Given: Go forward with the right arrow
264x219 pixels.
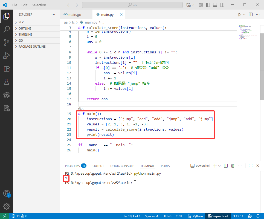Looking at the screenshot, I should tap(76, 5).
